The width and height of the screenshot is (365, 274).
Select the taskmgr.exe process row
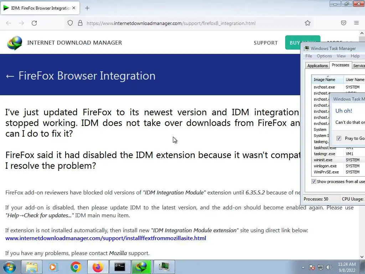pos(339,154)
